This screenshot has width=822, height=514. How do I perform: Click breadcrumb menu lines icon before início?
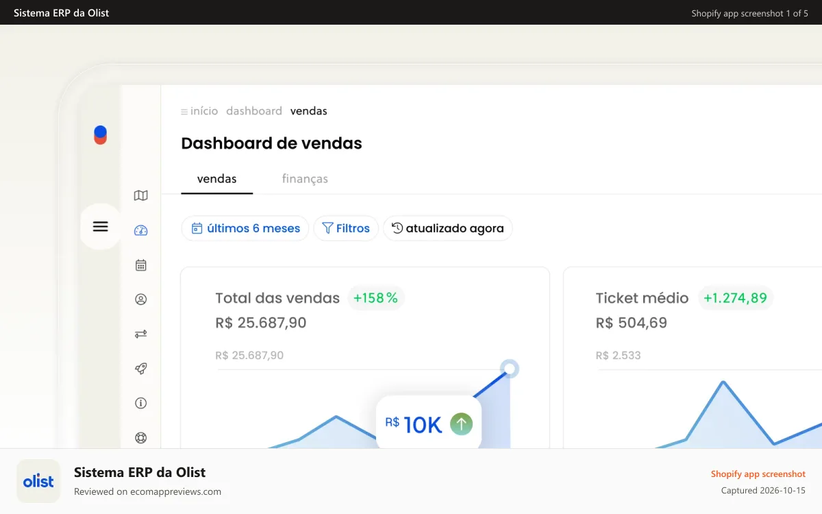184,112
